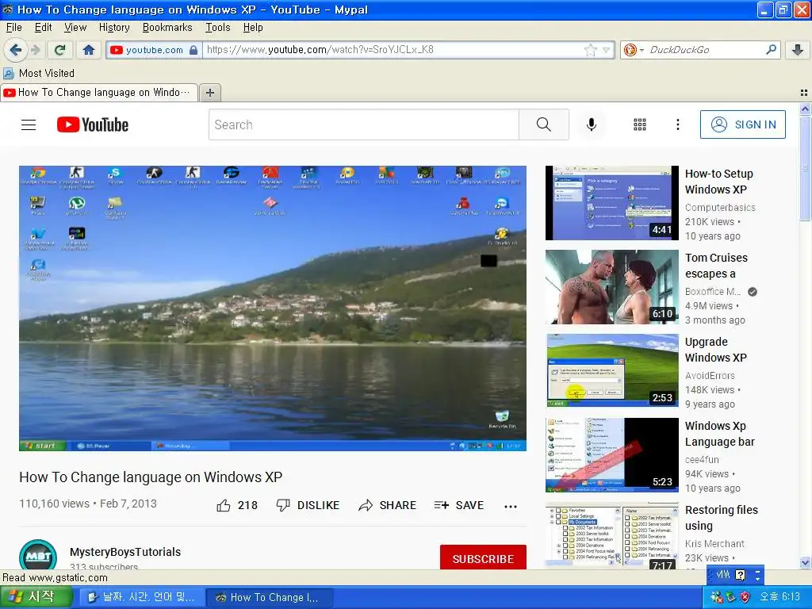
Task: Open the Edit menu
Action: (43, 28)
